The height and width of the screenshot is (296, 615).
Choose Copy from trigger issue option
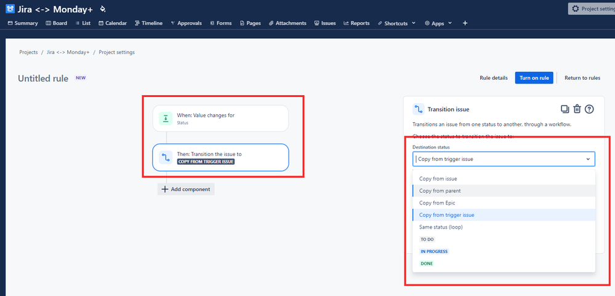click(x=504, y=215)
